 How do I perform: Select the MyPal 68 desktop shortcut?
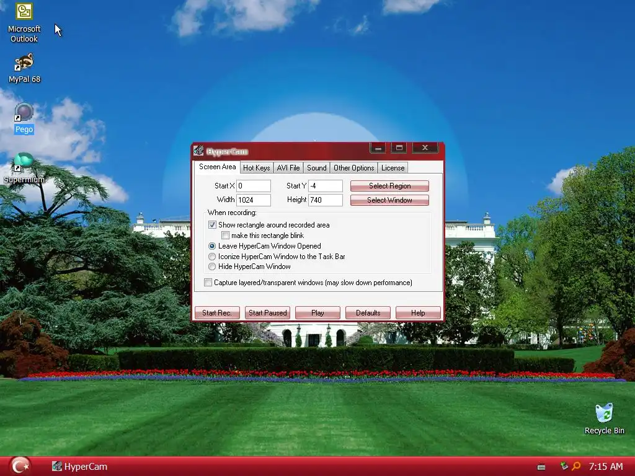coord(24,68)
